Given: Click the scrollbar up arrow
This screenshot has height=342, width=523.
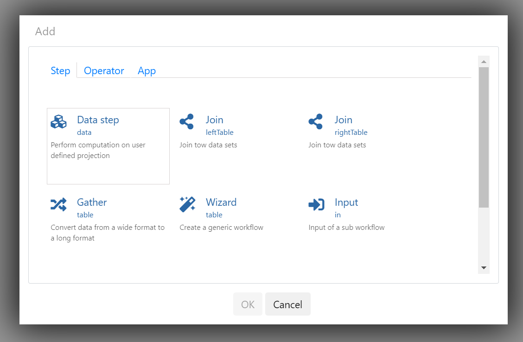Looking at the screenshot, I should [x=484, y=62].
